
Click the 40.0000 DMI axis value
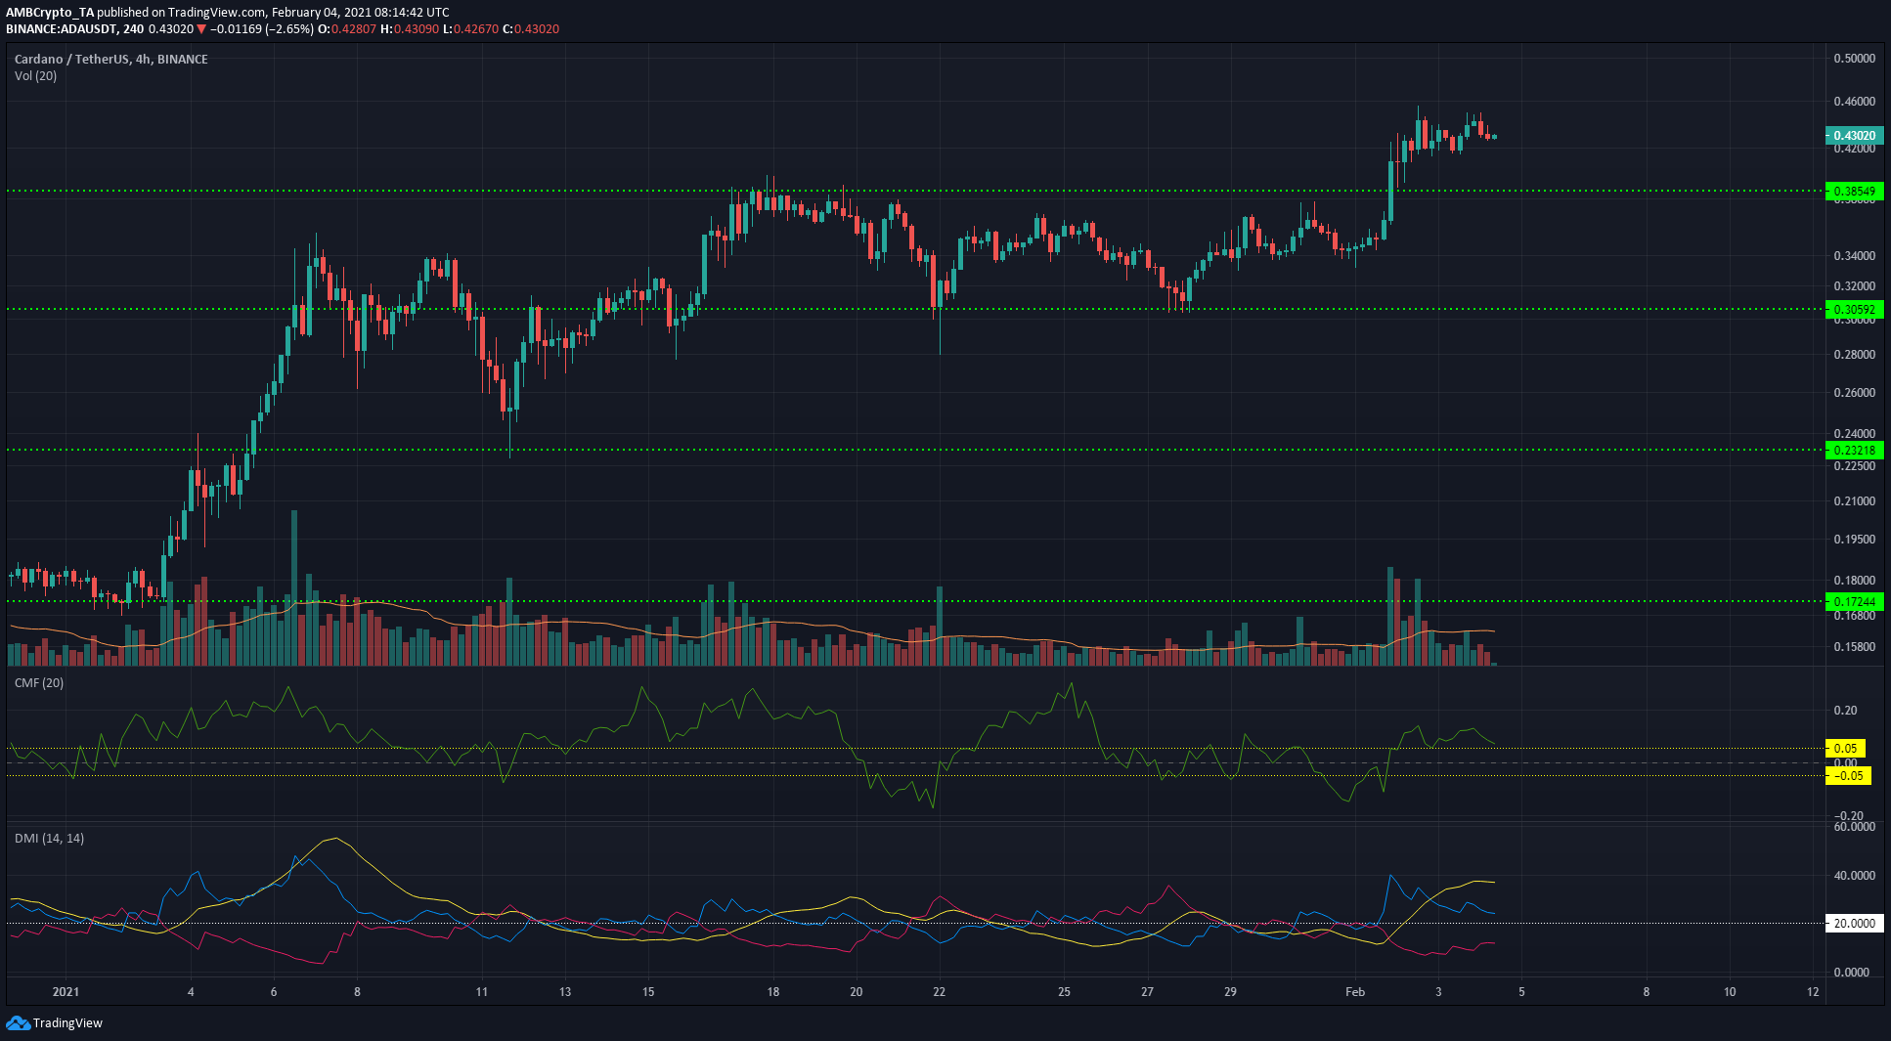click(x=1854, y=876)
